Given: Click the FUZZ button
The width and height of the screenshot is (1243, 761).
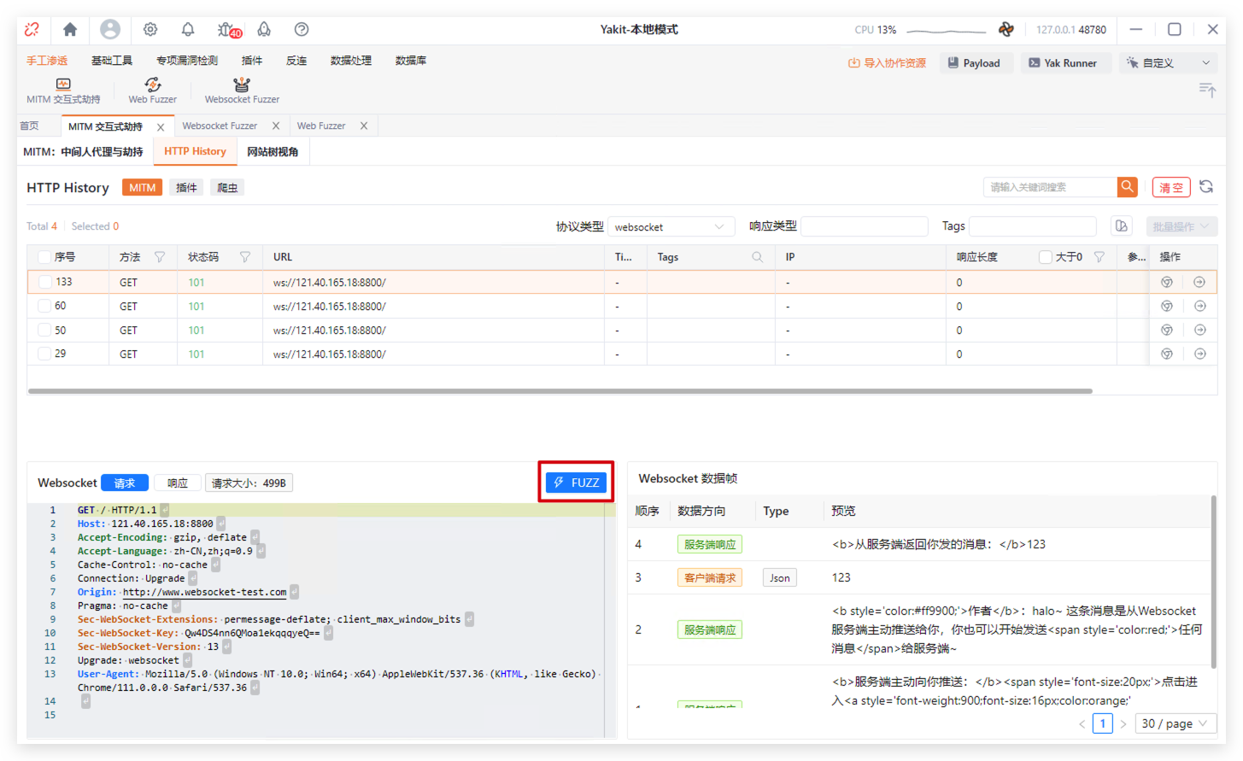Looking at the screenshot, I should point(577,483).
